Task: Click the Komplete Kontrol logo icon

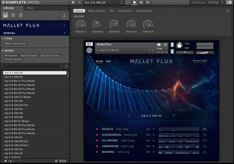Action: tap(3, 2)
